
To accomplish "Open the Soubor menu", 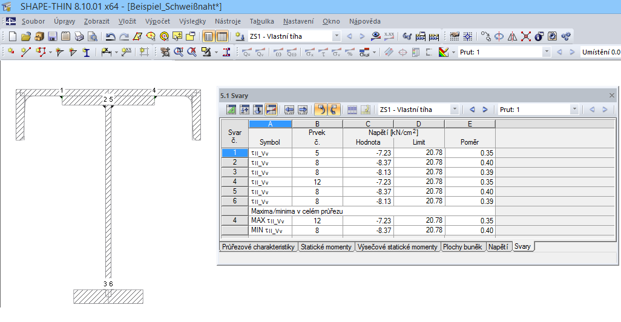I will pos(33,21).
